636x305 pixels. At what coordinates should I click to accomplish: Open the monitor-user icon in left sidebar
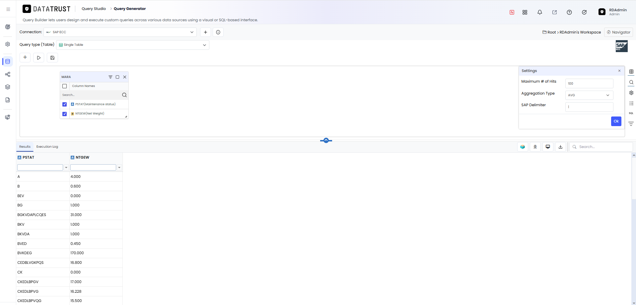(x=8, y=117)
